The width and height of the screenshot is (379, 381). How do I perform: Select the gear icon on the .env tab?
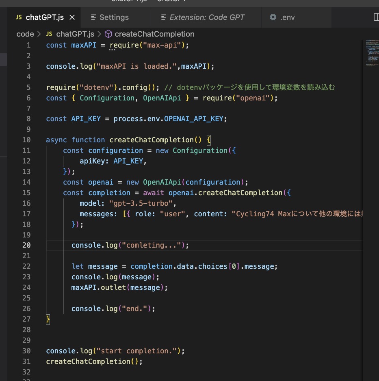point(273,17)
